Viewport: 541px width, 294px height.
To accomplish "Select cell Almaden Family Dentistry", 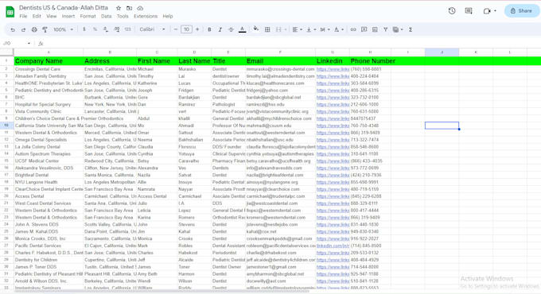I will point(49,76).
